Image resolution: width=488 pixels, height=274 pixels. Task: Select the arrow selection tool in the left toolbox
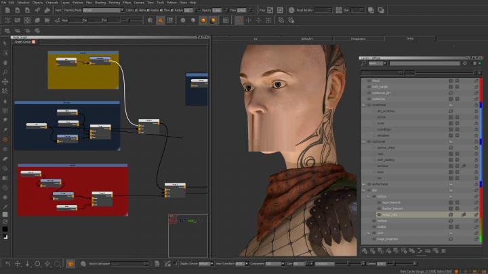5,43
